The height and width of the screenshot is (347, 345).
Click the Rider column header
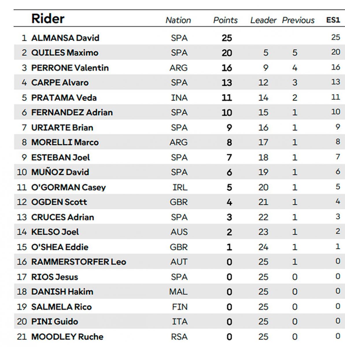pos(48,19)
